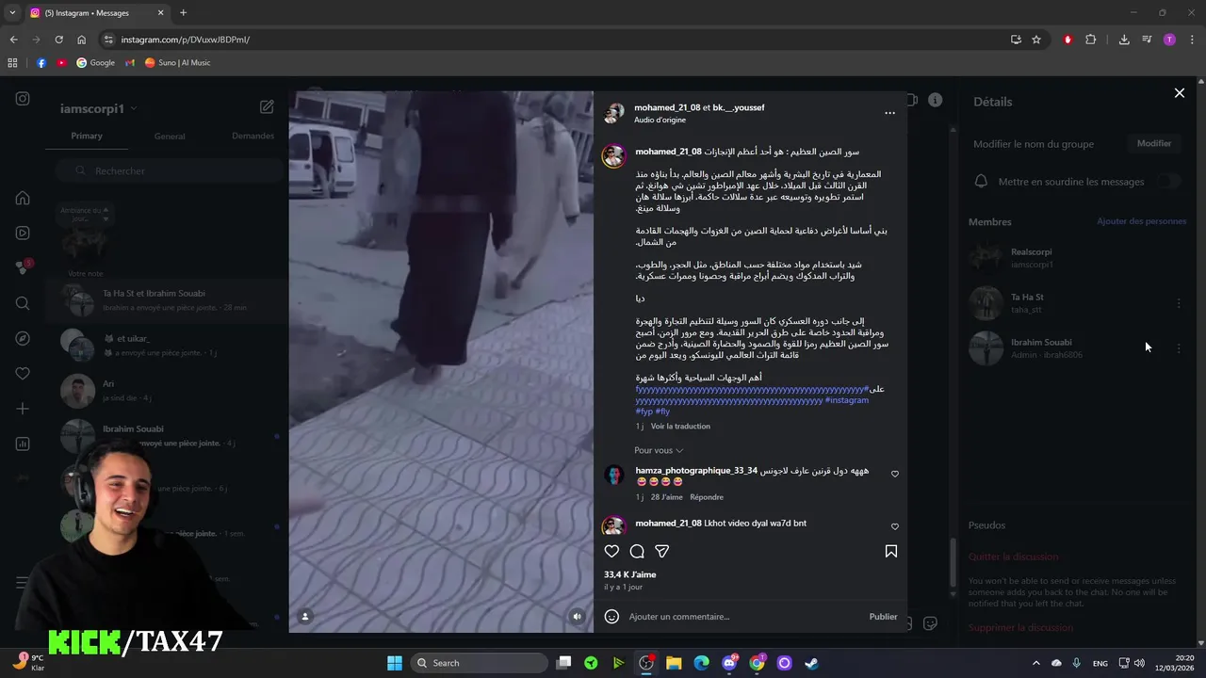This screenshot has width=1206, height=678.
Task: Click the Modifier group name button
Action: coord(1154,143)
